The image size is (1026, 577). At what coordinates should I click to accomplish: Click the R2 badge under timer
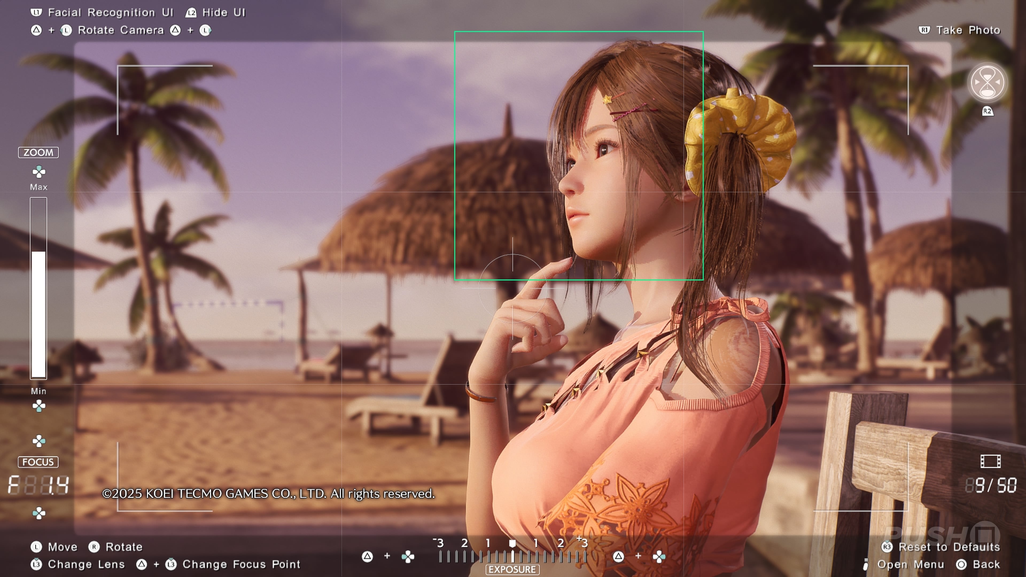coord(987,111)
